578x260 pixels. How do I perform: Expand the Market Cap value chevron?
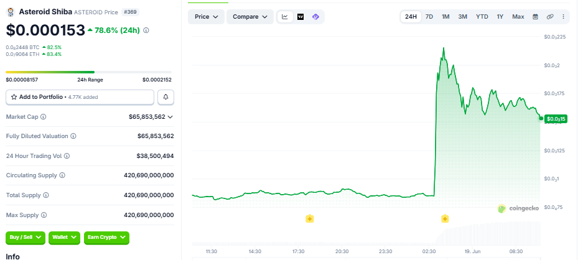[x=170, y=117]
